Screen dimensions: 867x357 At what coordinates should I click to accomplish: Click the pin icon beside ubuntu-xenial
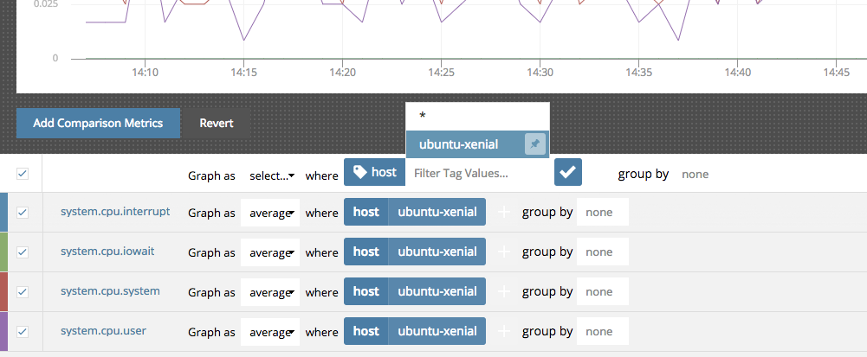(535, 144)
